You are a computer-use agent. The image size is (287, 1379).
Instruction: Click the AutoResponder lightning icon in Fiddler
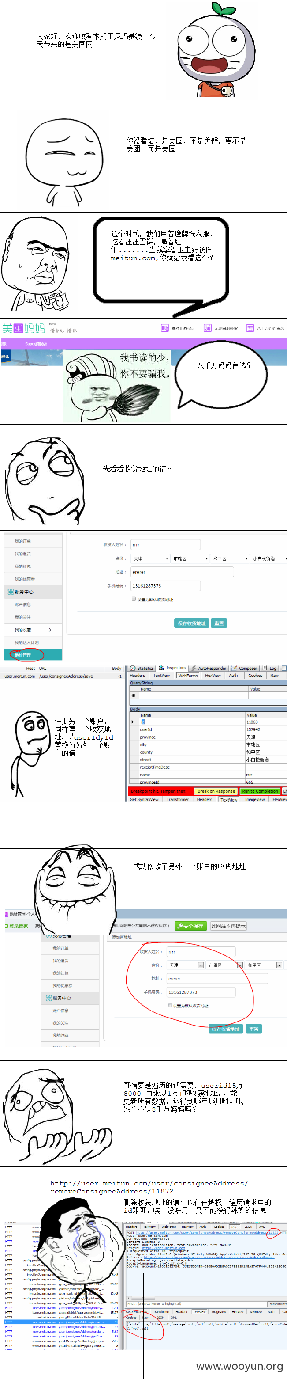click(194, 668)
